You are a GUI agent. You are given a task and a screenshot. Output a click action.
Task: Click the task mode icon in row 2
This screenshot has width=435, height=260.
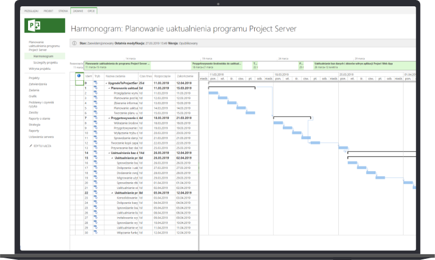(x=96, y=93)
